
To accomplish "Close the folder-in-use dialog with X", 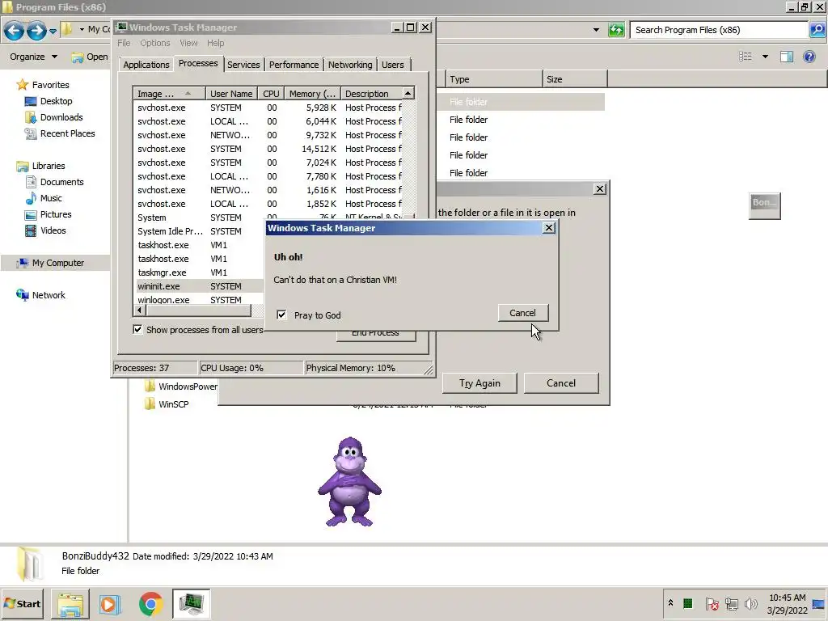I will (x=599, y=189).
